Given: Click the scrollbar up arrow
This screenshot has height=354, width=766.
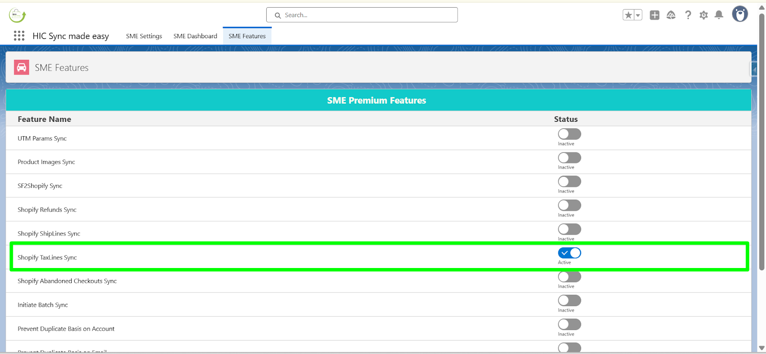Looking at the screenshot, I should [x=762, y=7].
